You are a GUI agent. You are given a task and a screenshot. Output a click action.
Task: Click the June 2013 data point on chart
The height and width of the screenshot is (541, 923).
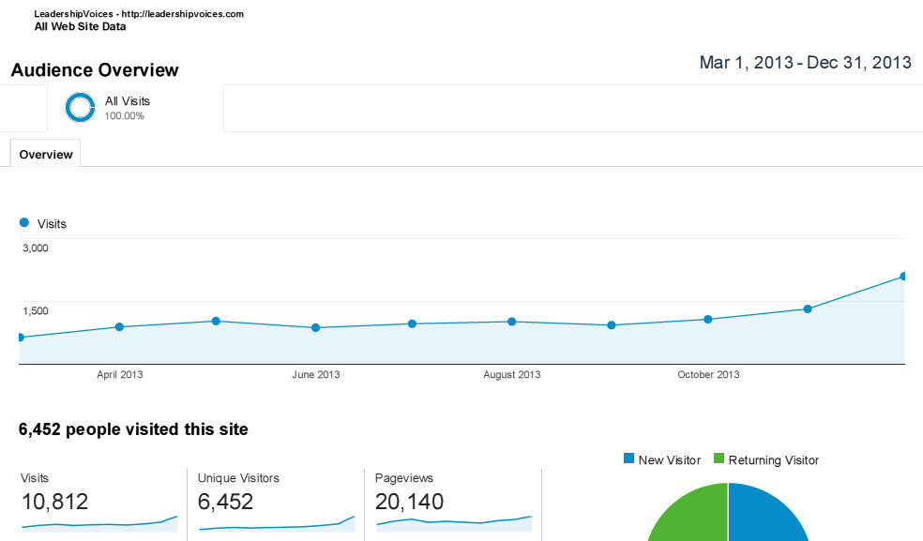pyautogui.click(x=315, y=328)
